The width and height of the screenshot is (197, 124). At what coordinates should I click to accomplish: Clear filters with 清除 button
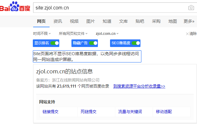pos(191,34)
